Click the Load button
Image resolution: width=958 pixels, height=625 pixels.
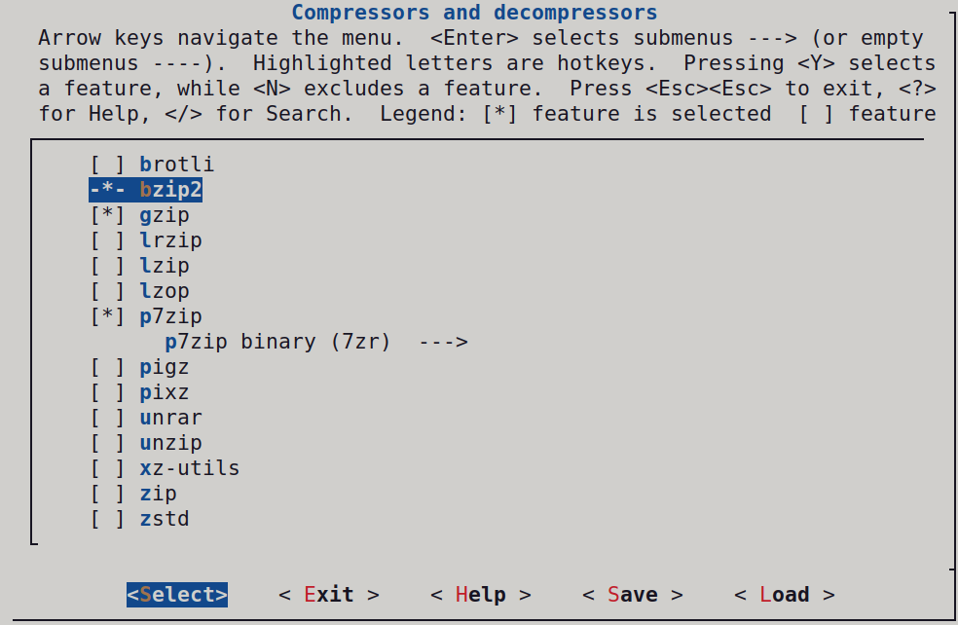pyautogui.click(x=784, y=595)
